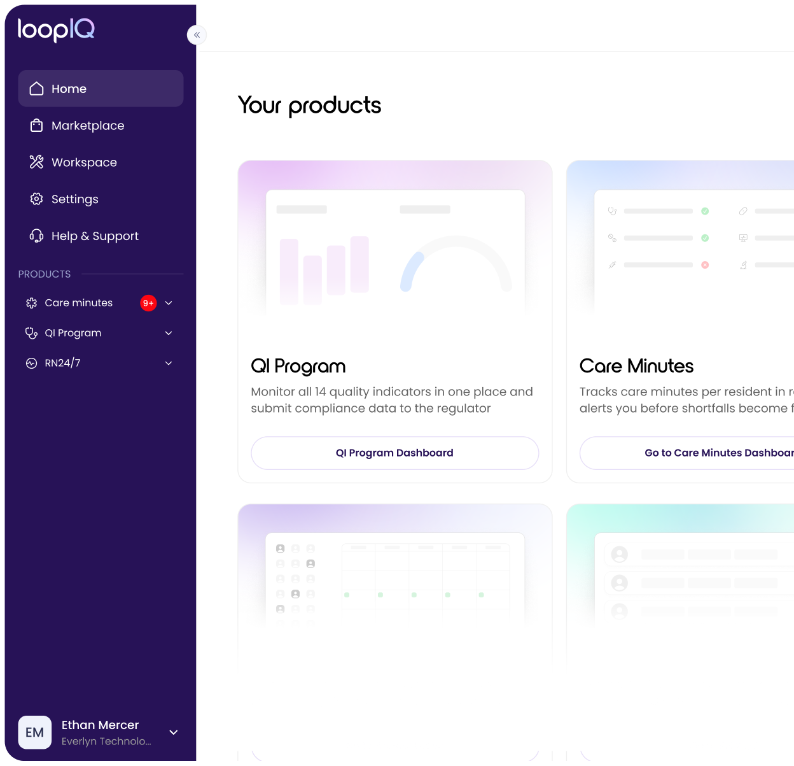
Task: Open Settings in the sidebar
Action: click(x=101, y=199)
